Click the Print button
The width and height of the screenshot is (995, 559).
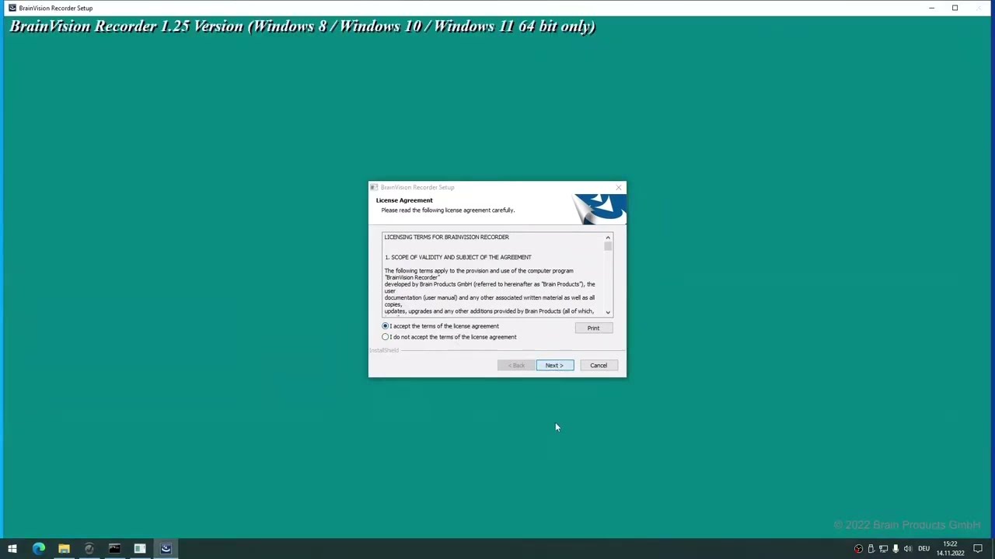(x=593, y=328)
